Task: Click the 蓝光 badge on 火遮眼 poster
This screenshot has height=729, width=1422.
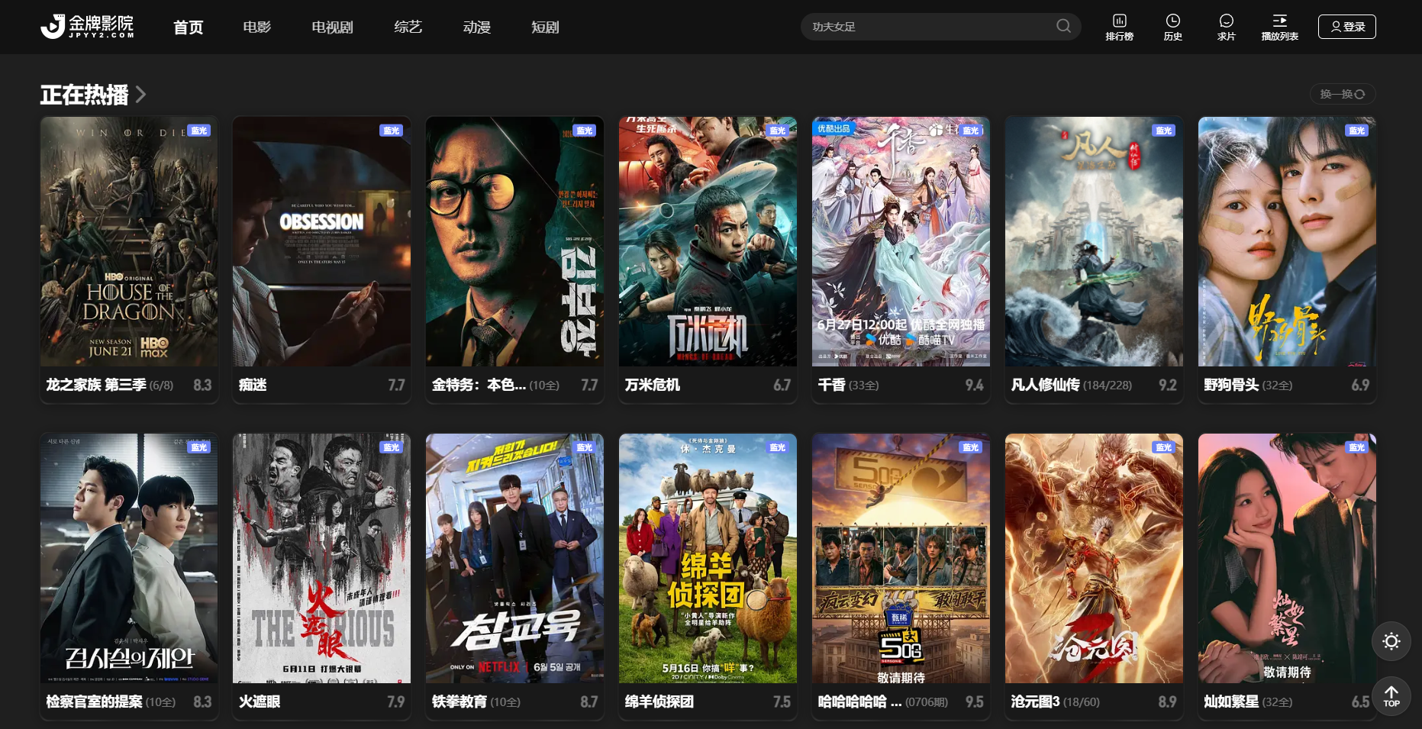Action: [392, 447]
